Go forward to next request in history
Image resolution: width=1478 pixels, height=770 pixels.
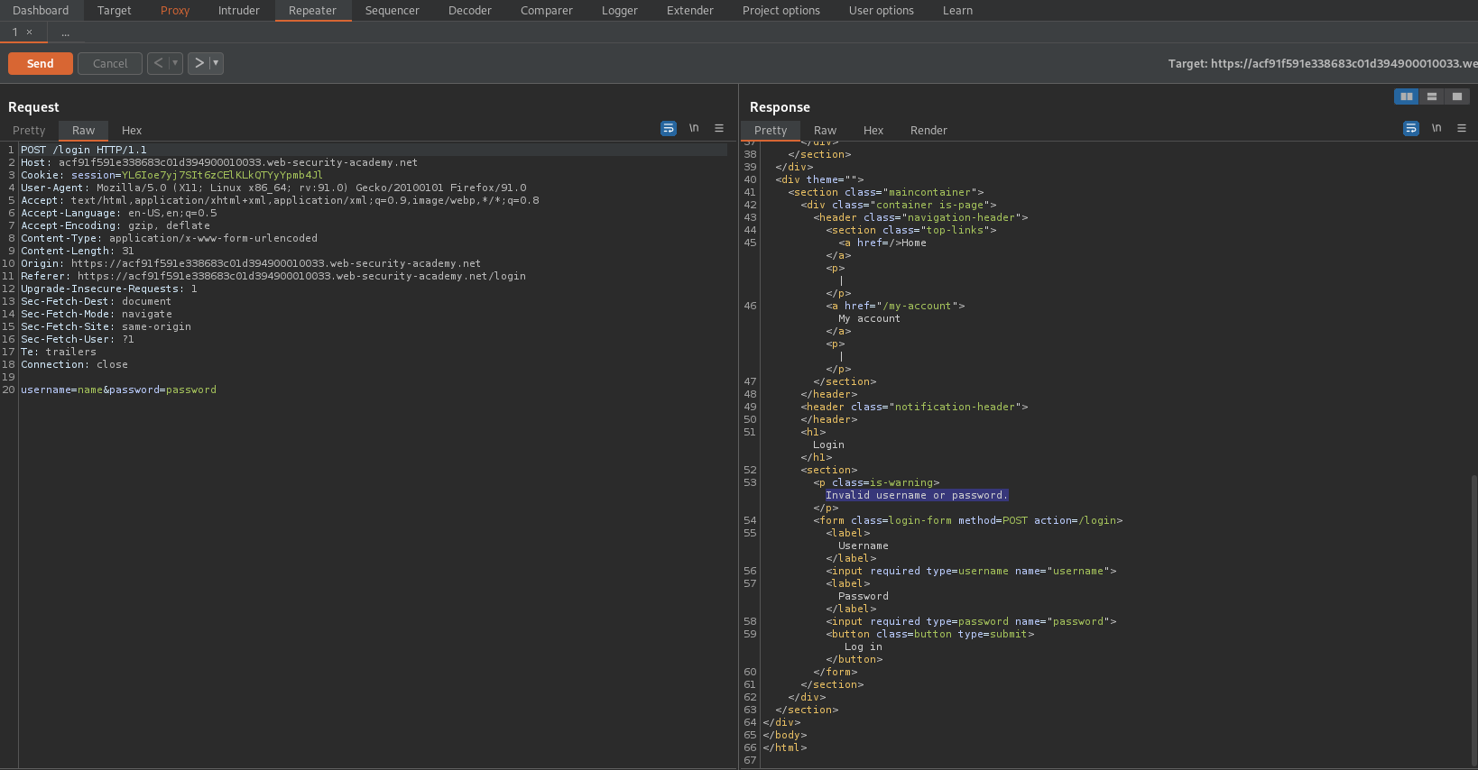click(x=199, y=63)
